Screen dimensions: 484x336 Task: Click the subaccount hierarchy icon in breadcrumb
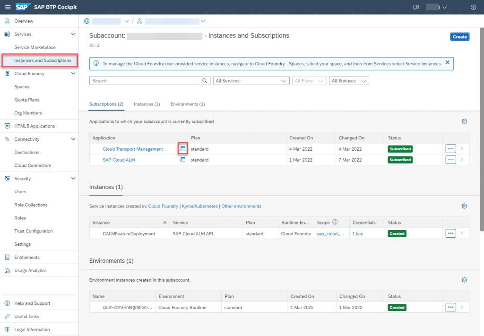139,21
